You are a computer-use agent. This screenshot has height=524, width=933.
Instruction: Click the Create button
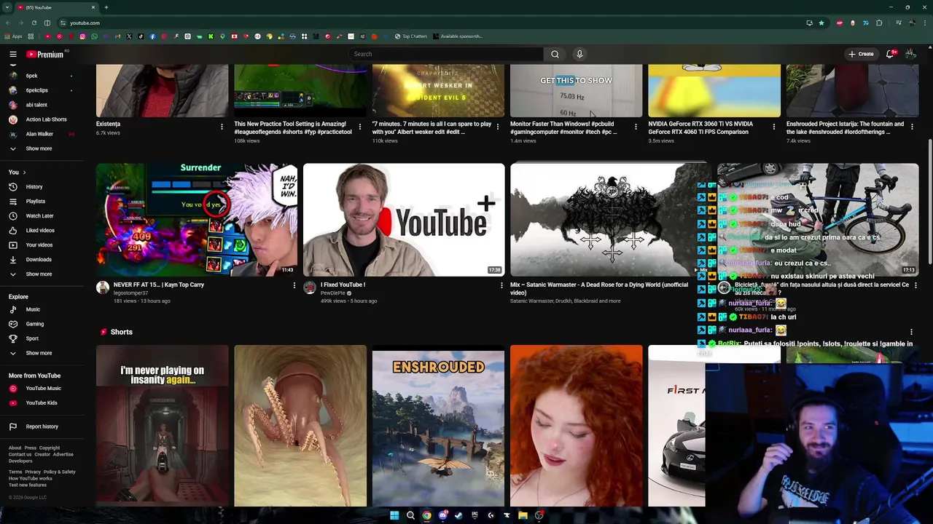861,54
